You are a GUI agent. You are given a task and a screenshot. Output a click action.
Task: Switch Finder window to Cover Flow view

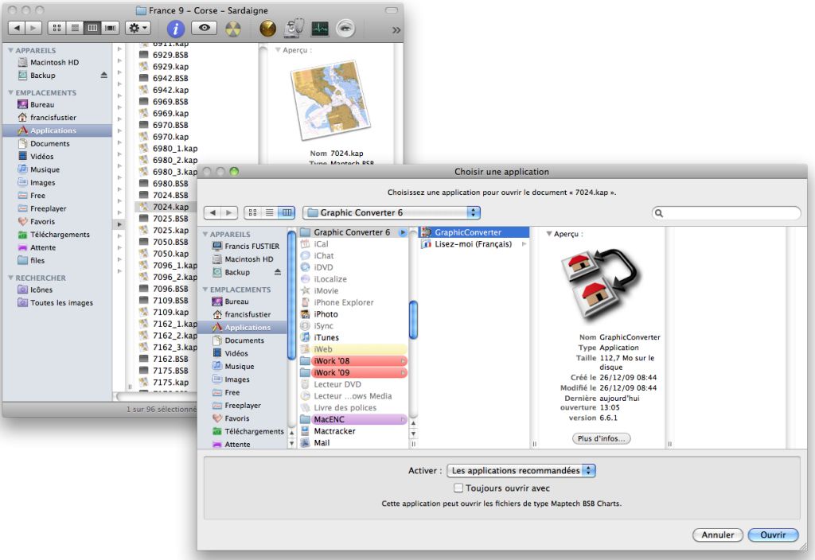tap(110, 28)
